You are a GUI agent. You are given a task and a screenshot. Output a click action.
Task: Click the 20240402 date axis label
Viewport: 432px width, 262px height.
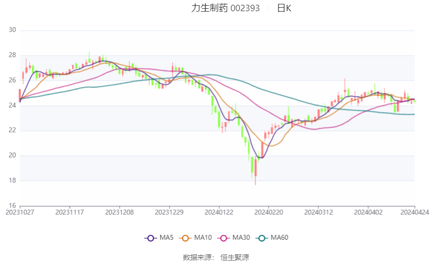pos(368,212)
